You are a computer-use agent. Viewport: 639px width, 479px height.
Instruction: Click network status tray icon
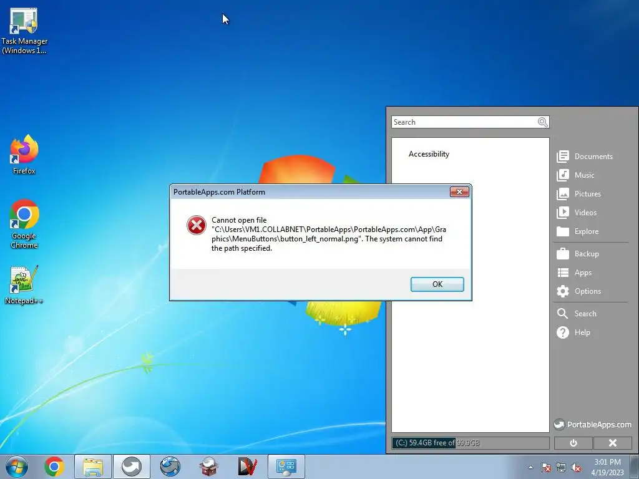(x=561, y=467)
